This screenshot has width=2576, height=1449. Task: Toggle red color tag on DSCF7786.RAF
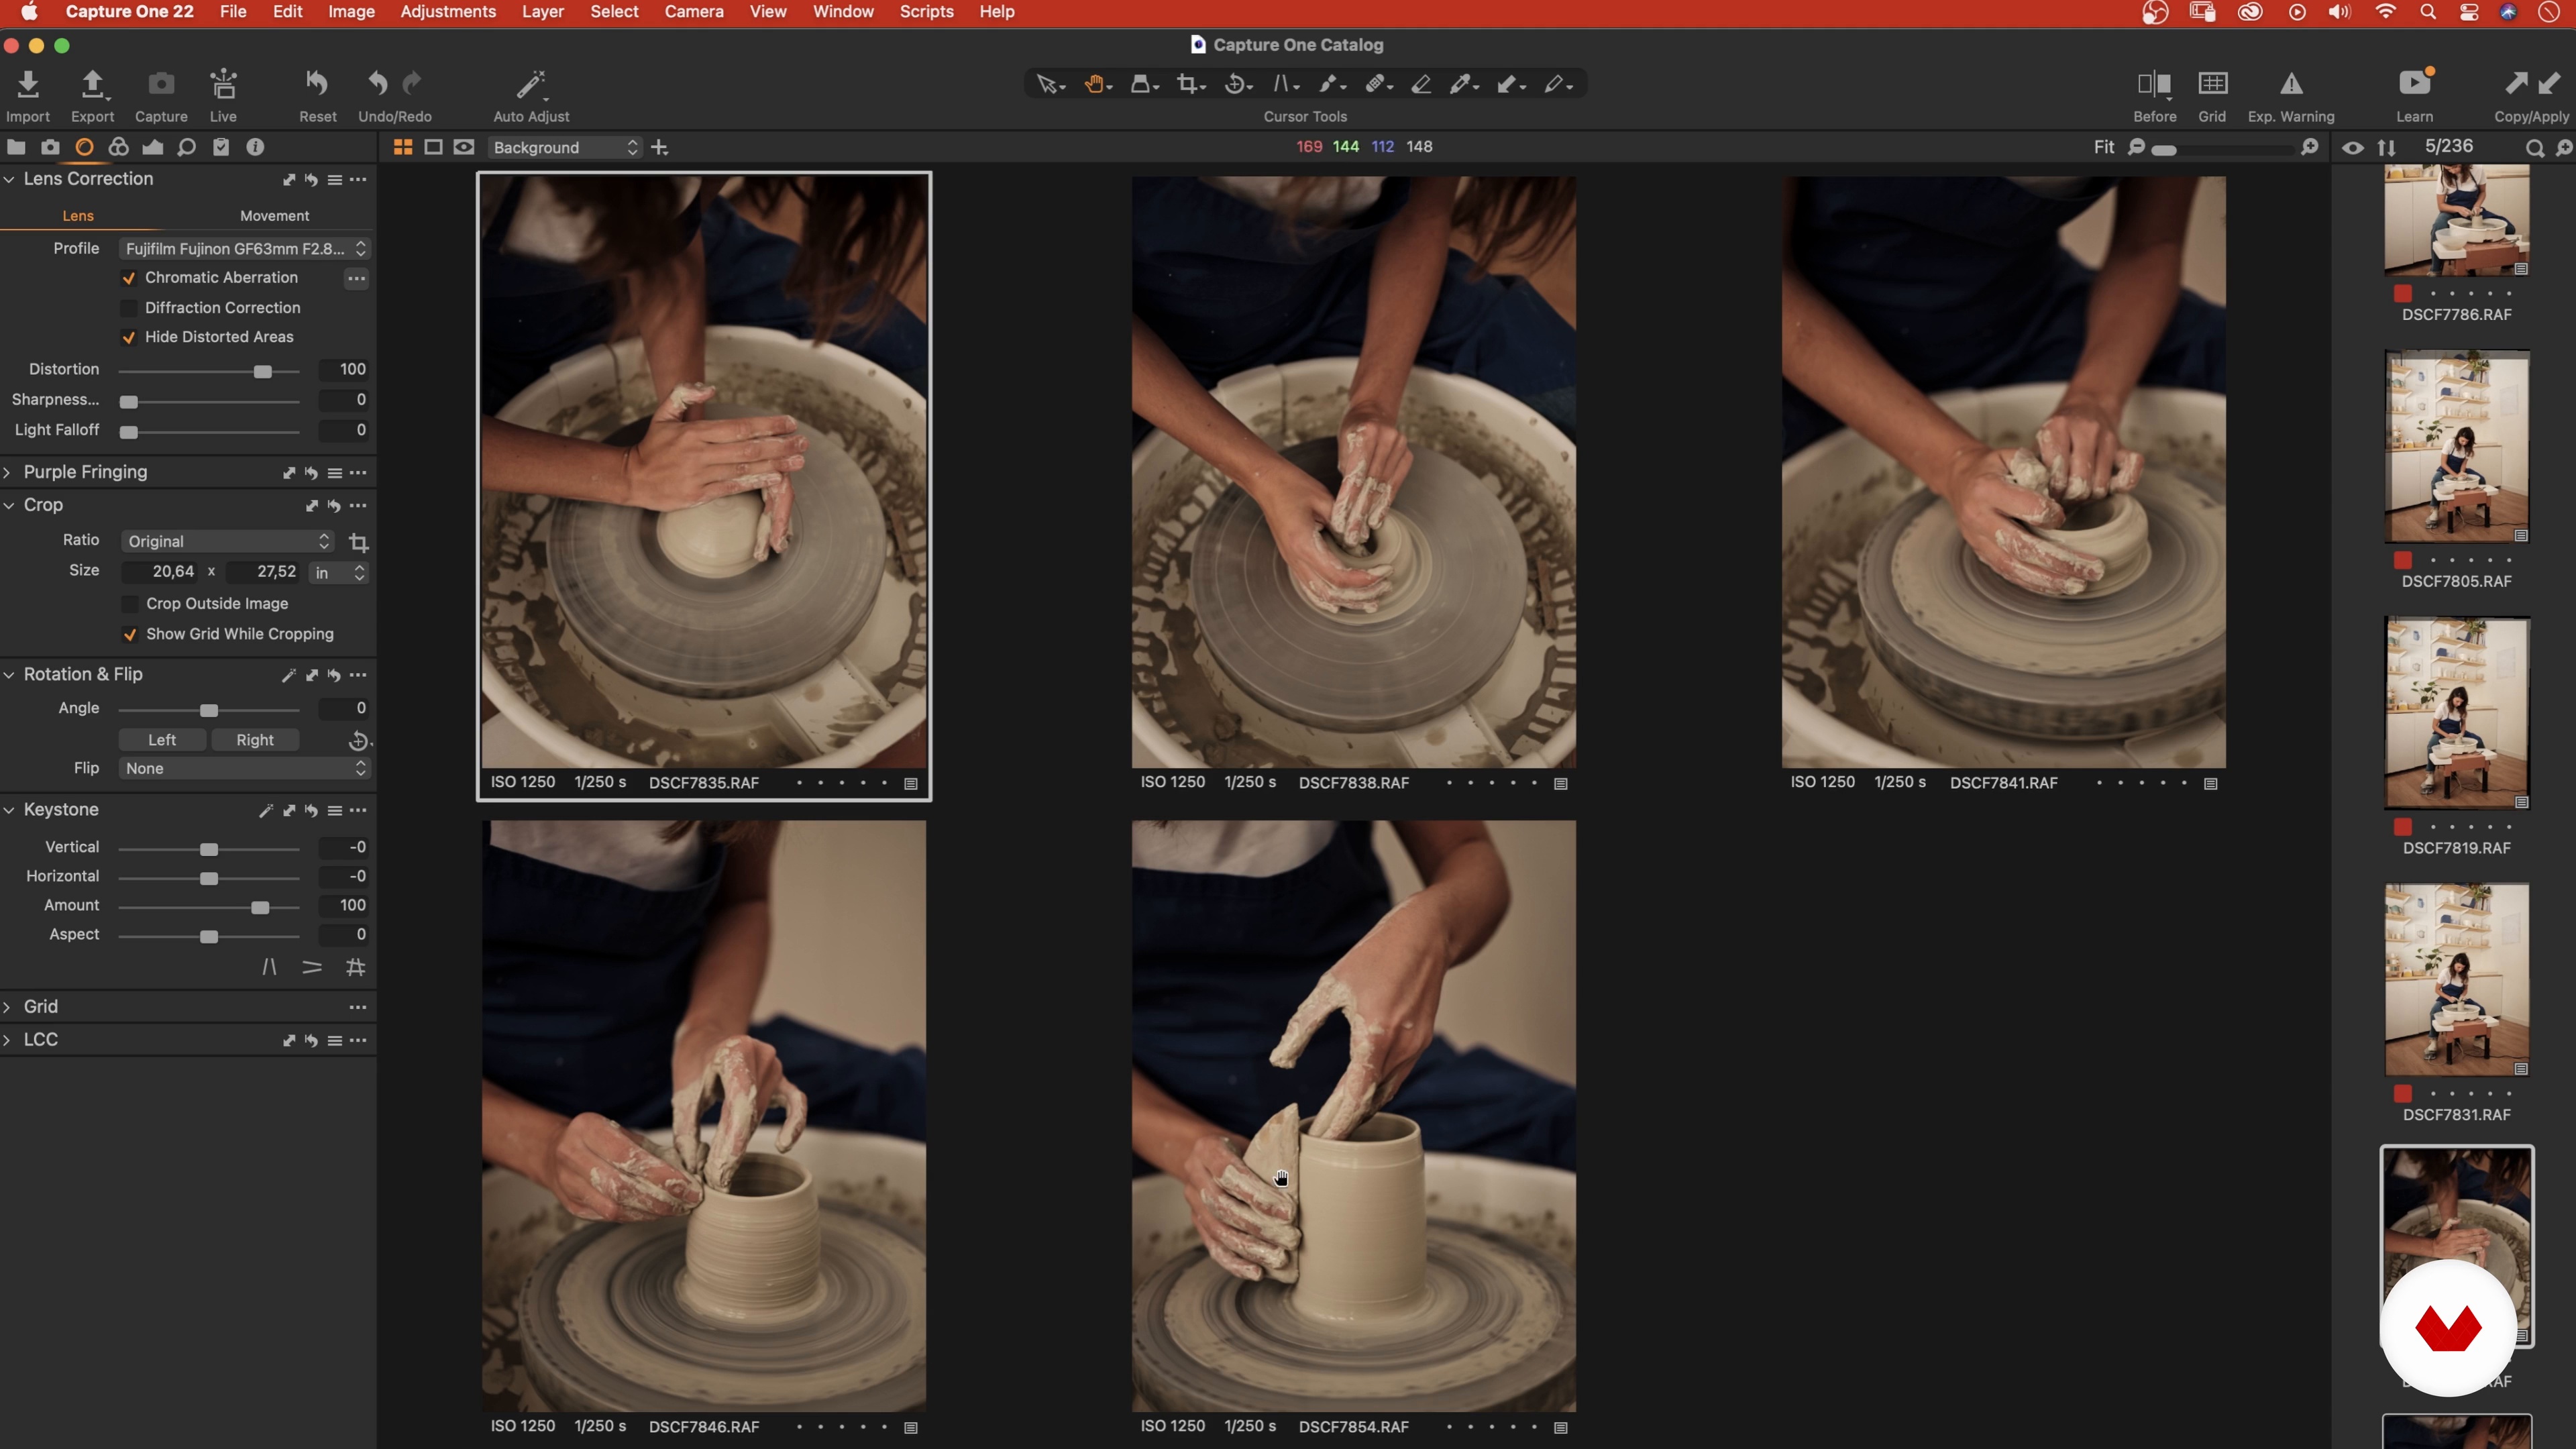tap(2403, 294)
